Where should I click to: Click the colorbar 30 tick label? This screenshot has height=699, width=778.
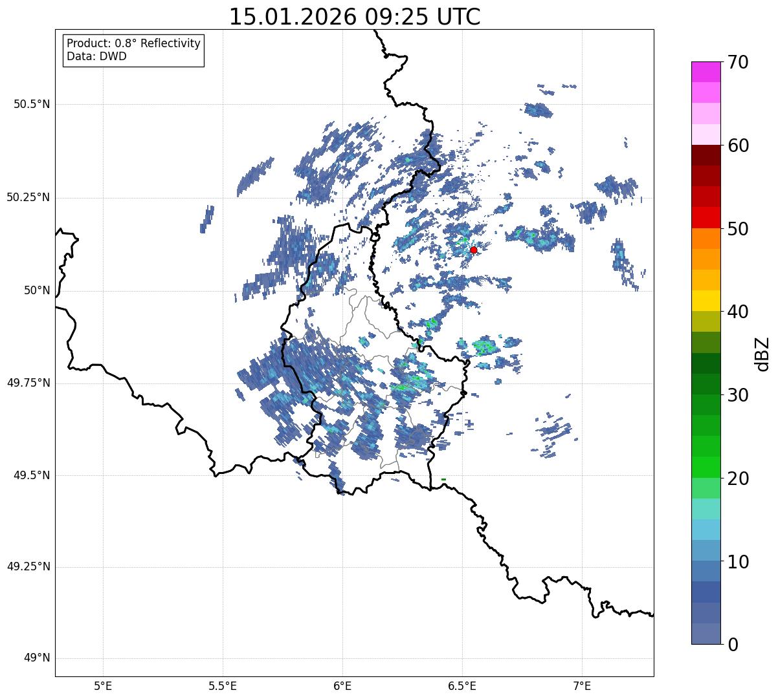pyautogui.click(x=738, y=395)
